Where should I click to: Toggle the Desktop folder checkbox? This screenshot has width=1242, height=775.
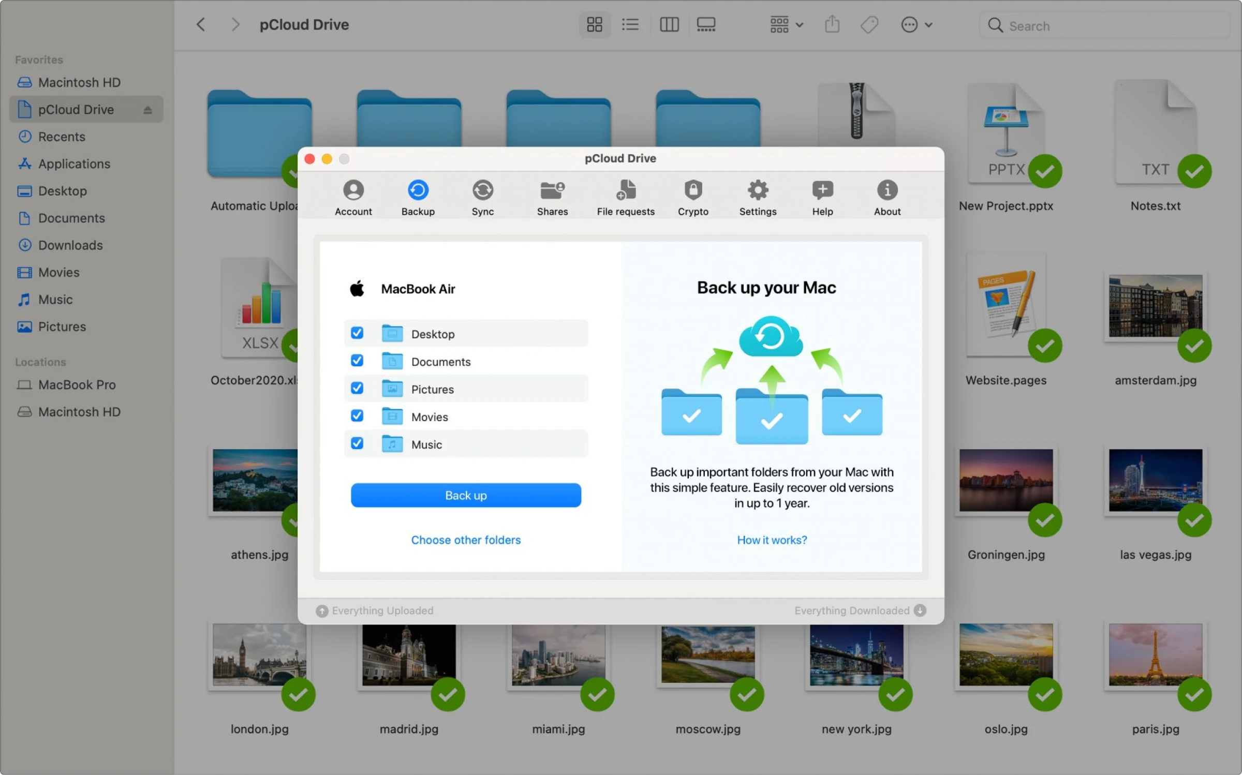click(x=356, y=333)
